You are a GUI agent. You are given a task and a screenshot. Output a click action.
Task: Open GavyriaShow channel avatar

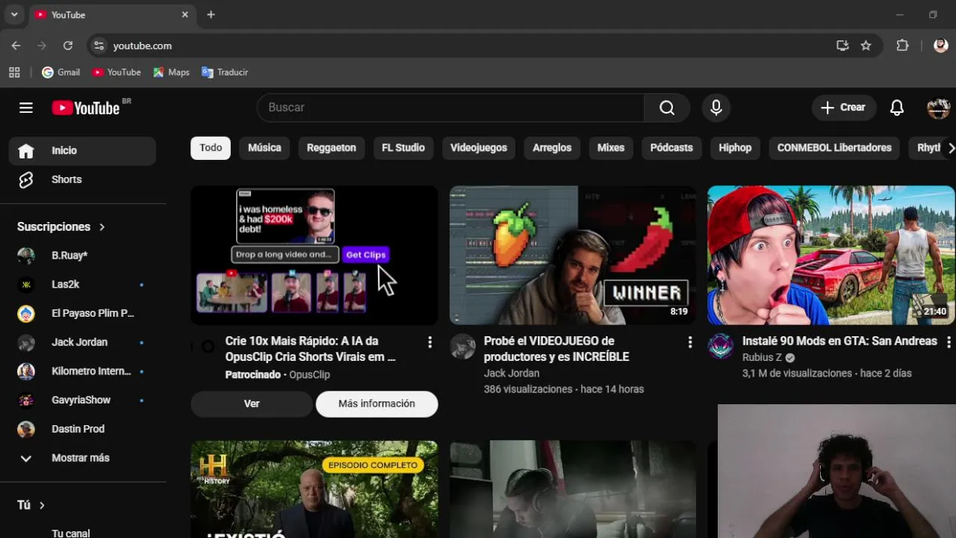coord(26,401)
